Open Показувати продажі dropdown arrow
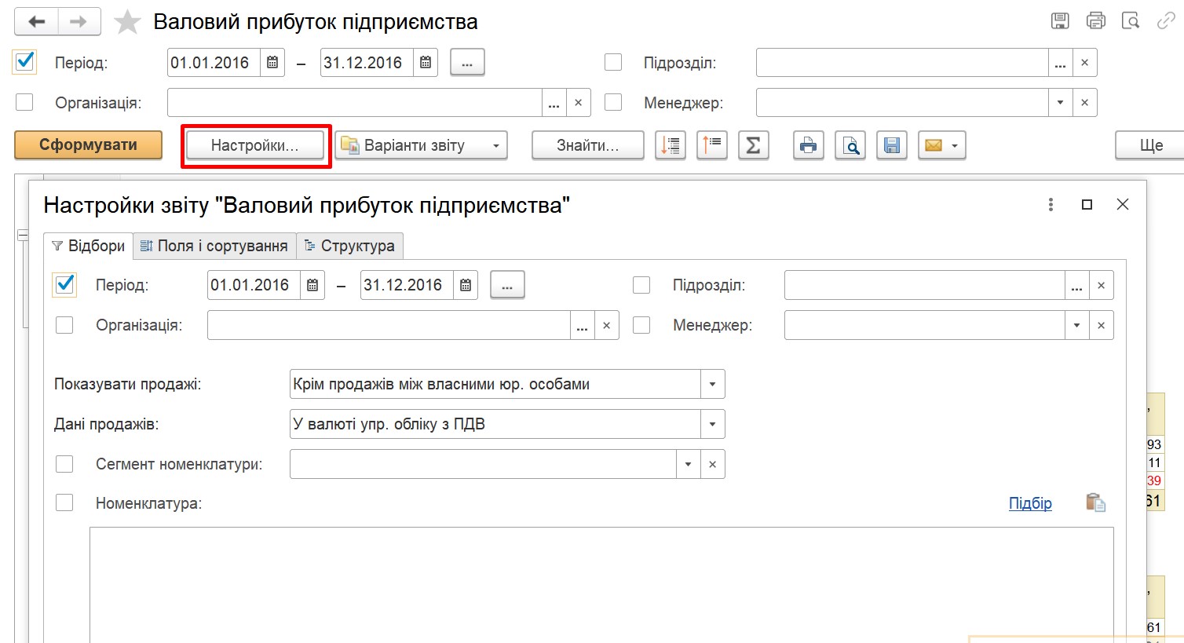 (x=712, y=385)
